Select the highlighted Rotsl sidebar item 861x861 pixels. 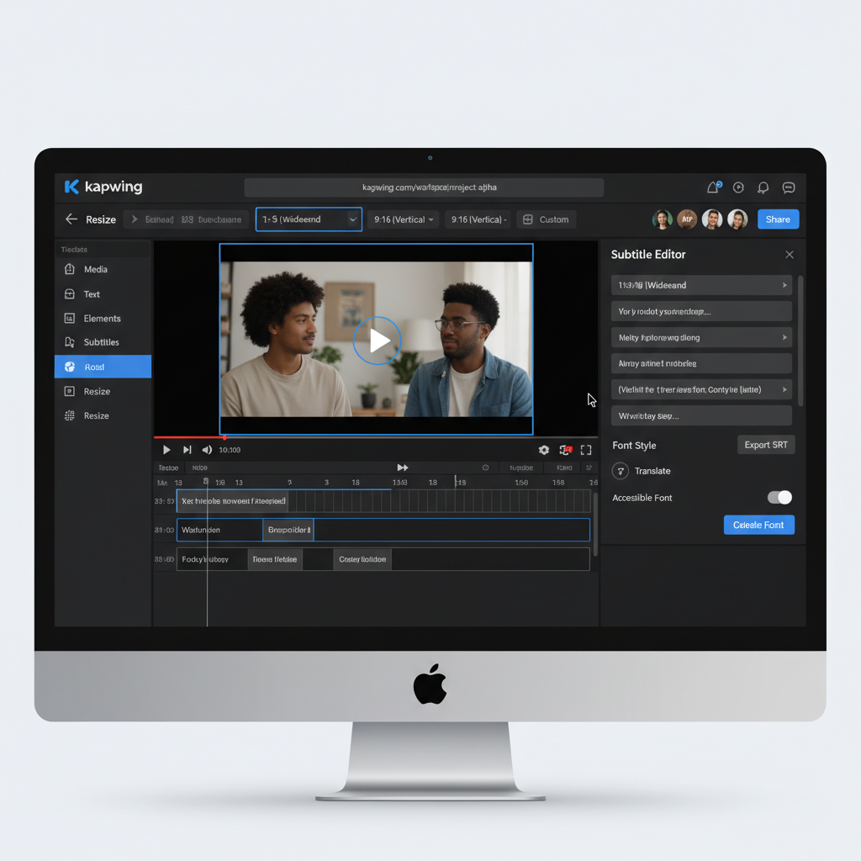(x=103, y=367)
